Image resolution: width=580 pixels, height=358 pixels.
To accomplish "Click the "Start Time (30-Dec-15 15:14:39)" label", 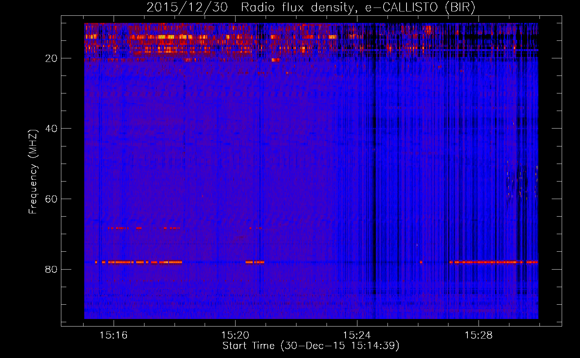I will coord(311,346).
